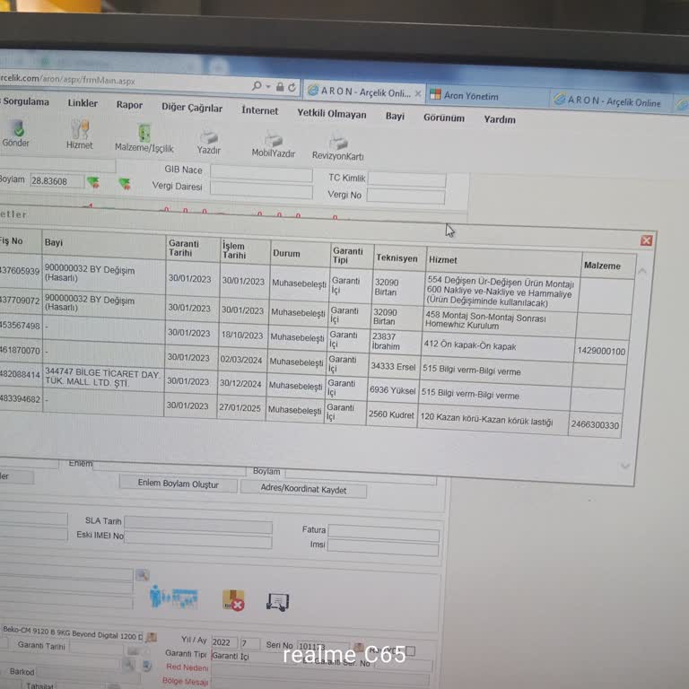The image size is (689, 689).
Task: Click the popup scrollbar up arrow
Action: point(642,271)
